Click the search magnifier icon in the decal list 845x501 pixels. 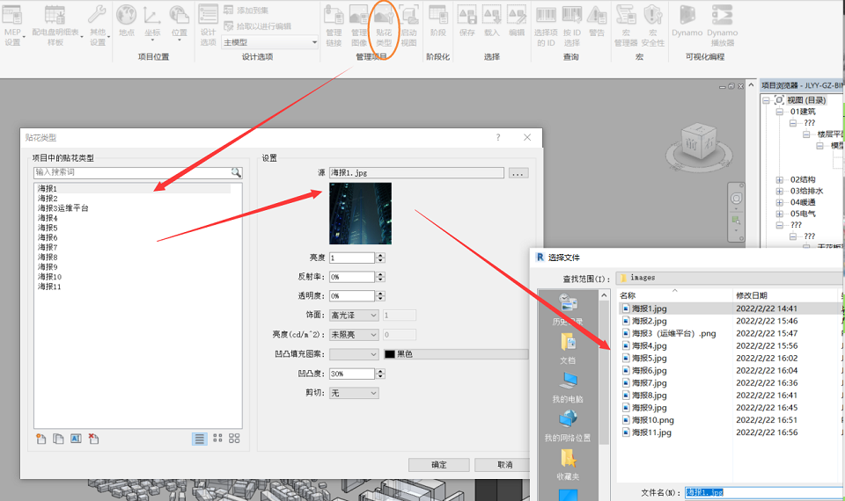click(236, 173)
